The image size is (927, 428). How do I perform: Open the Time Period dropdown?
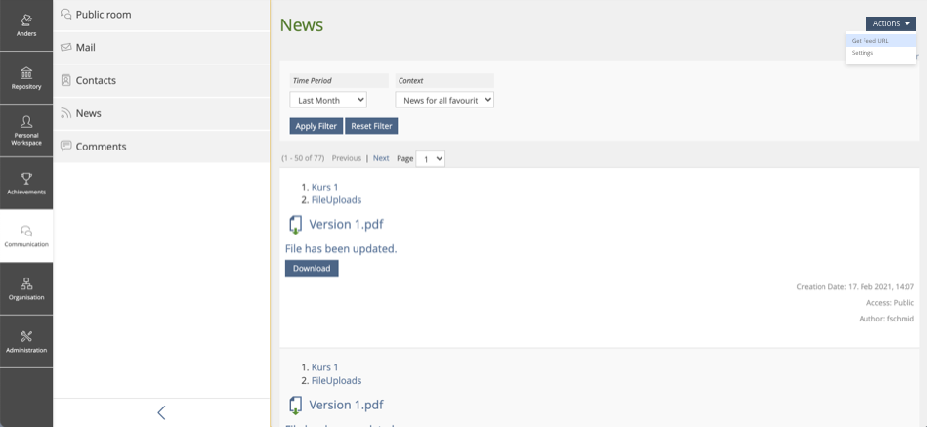click(328, 100)
